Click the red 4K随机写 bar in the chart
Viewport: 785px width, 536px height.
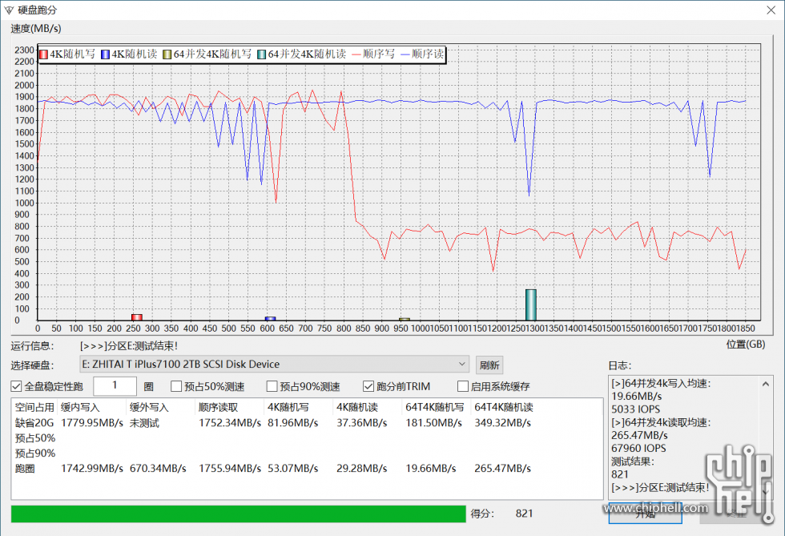[137, 317]
